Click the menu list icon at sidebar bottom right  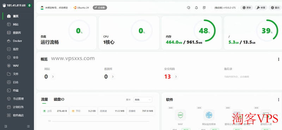click(x=28, y=126)
